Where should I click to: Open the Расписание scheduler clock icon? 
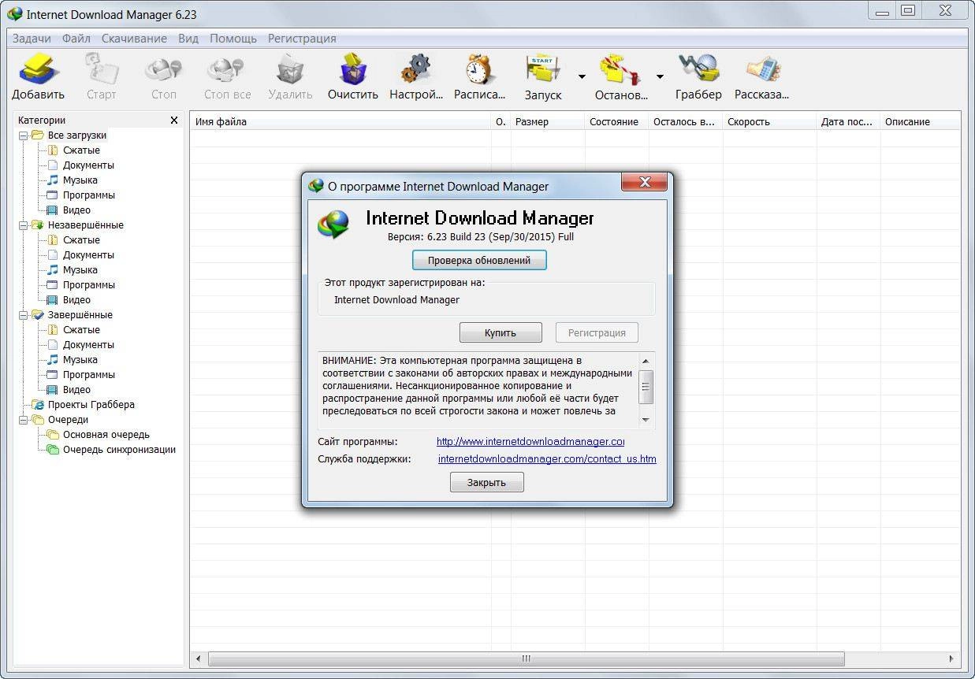(x=479, y=69)
